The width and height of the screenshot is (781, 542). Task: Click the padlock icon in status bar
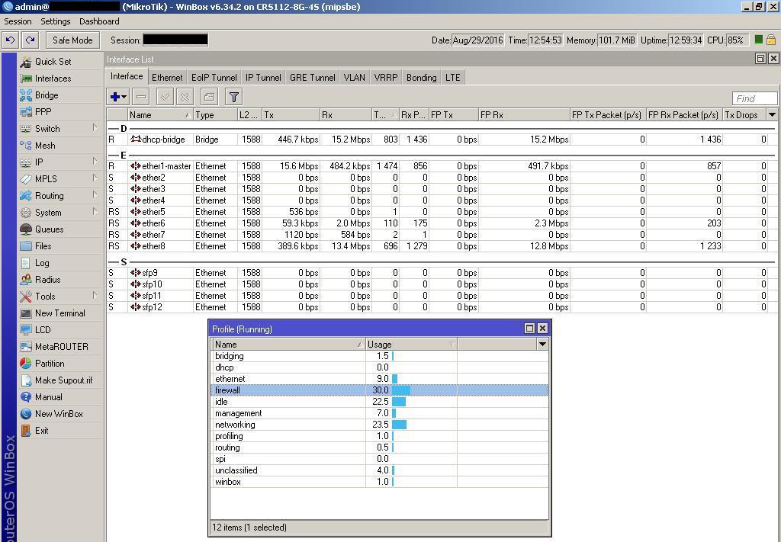(771, 40)
